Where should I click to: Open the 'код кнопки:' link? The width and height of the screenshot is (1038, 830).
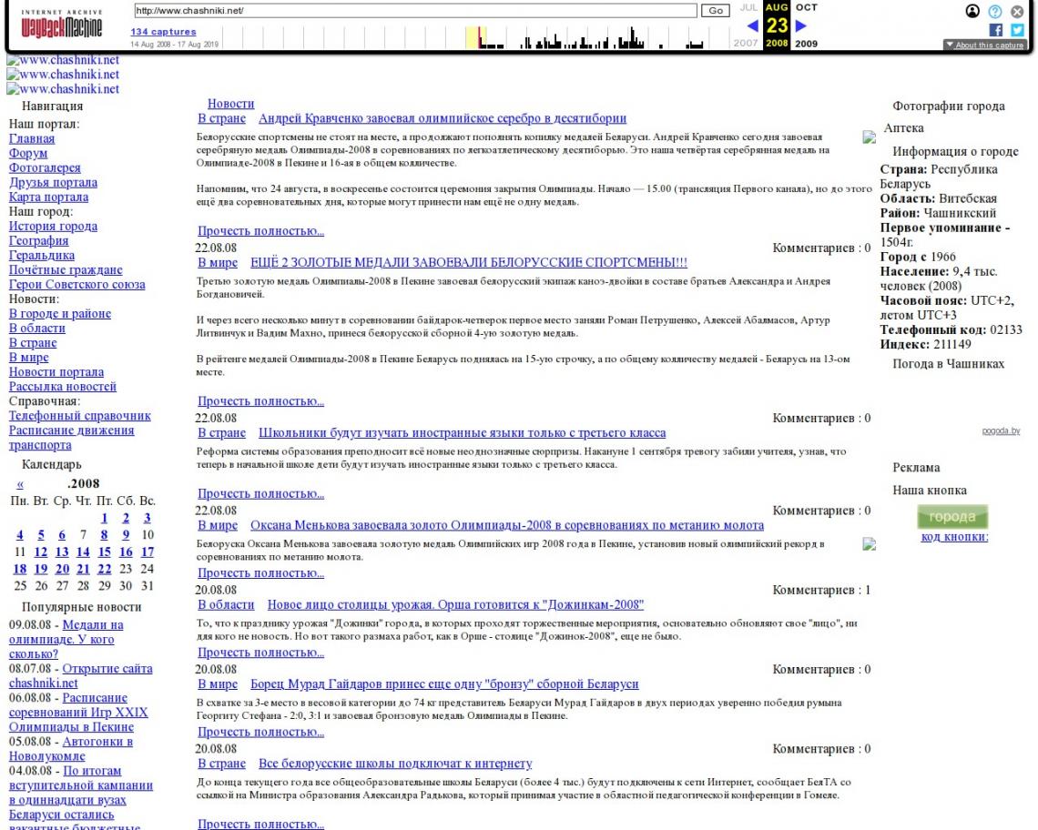tap(954, 536)
